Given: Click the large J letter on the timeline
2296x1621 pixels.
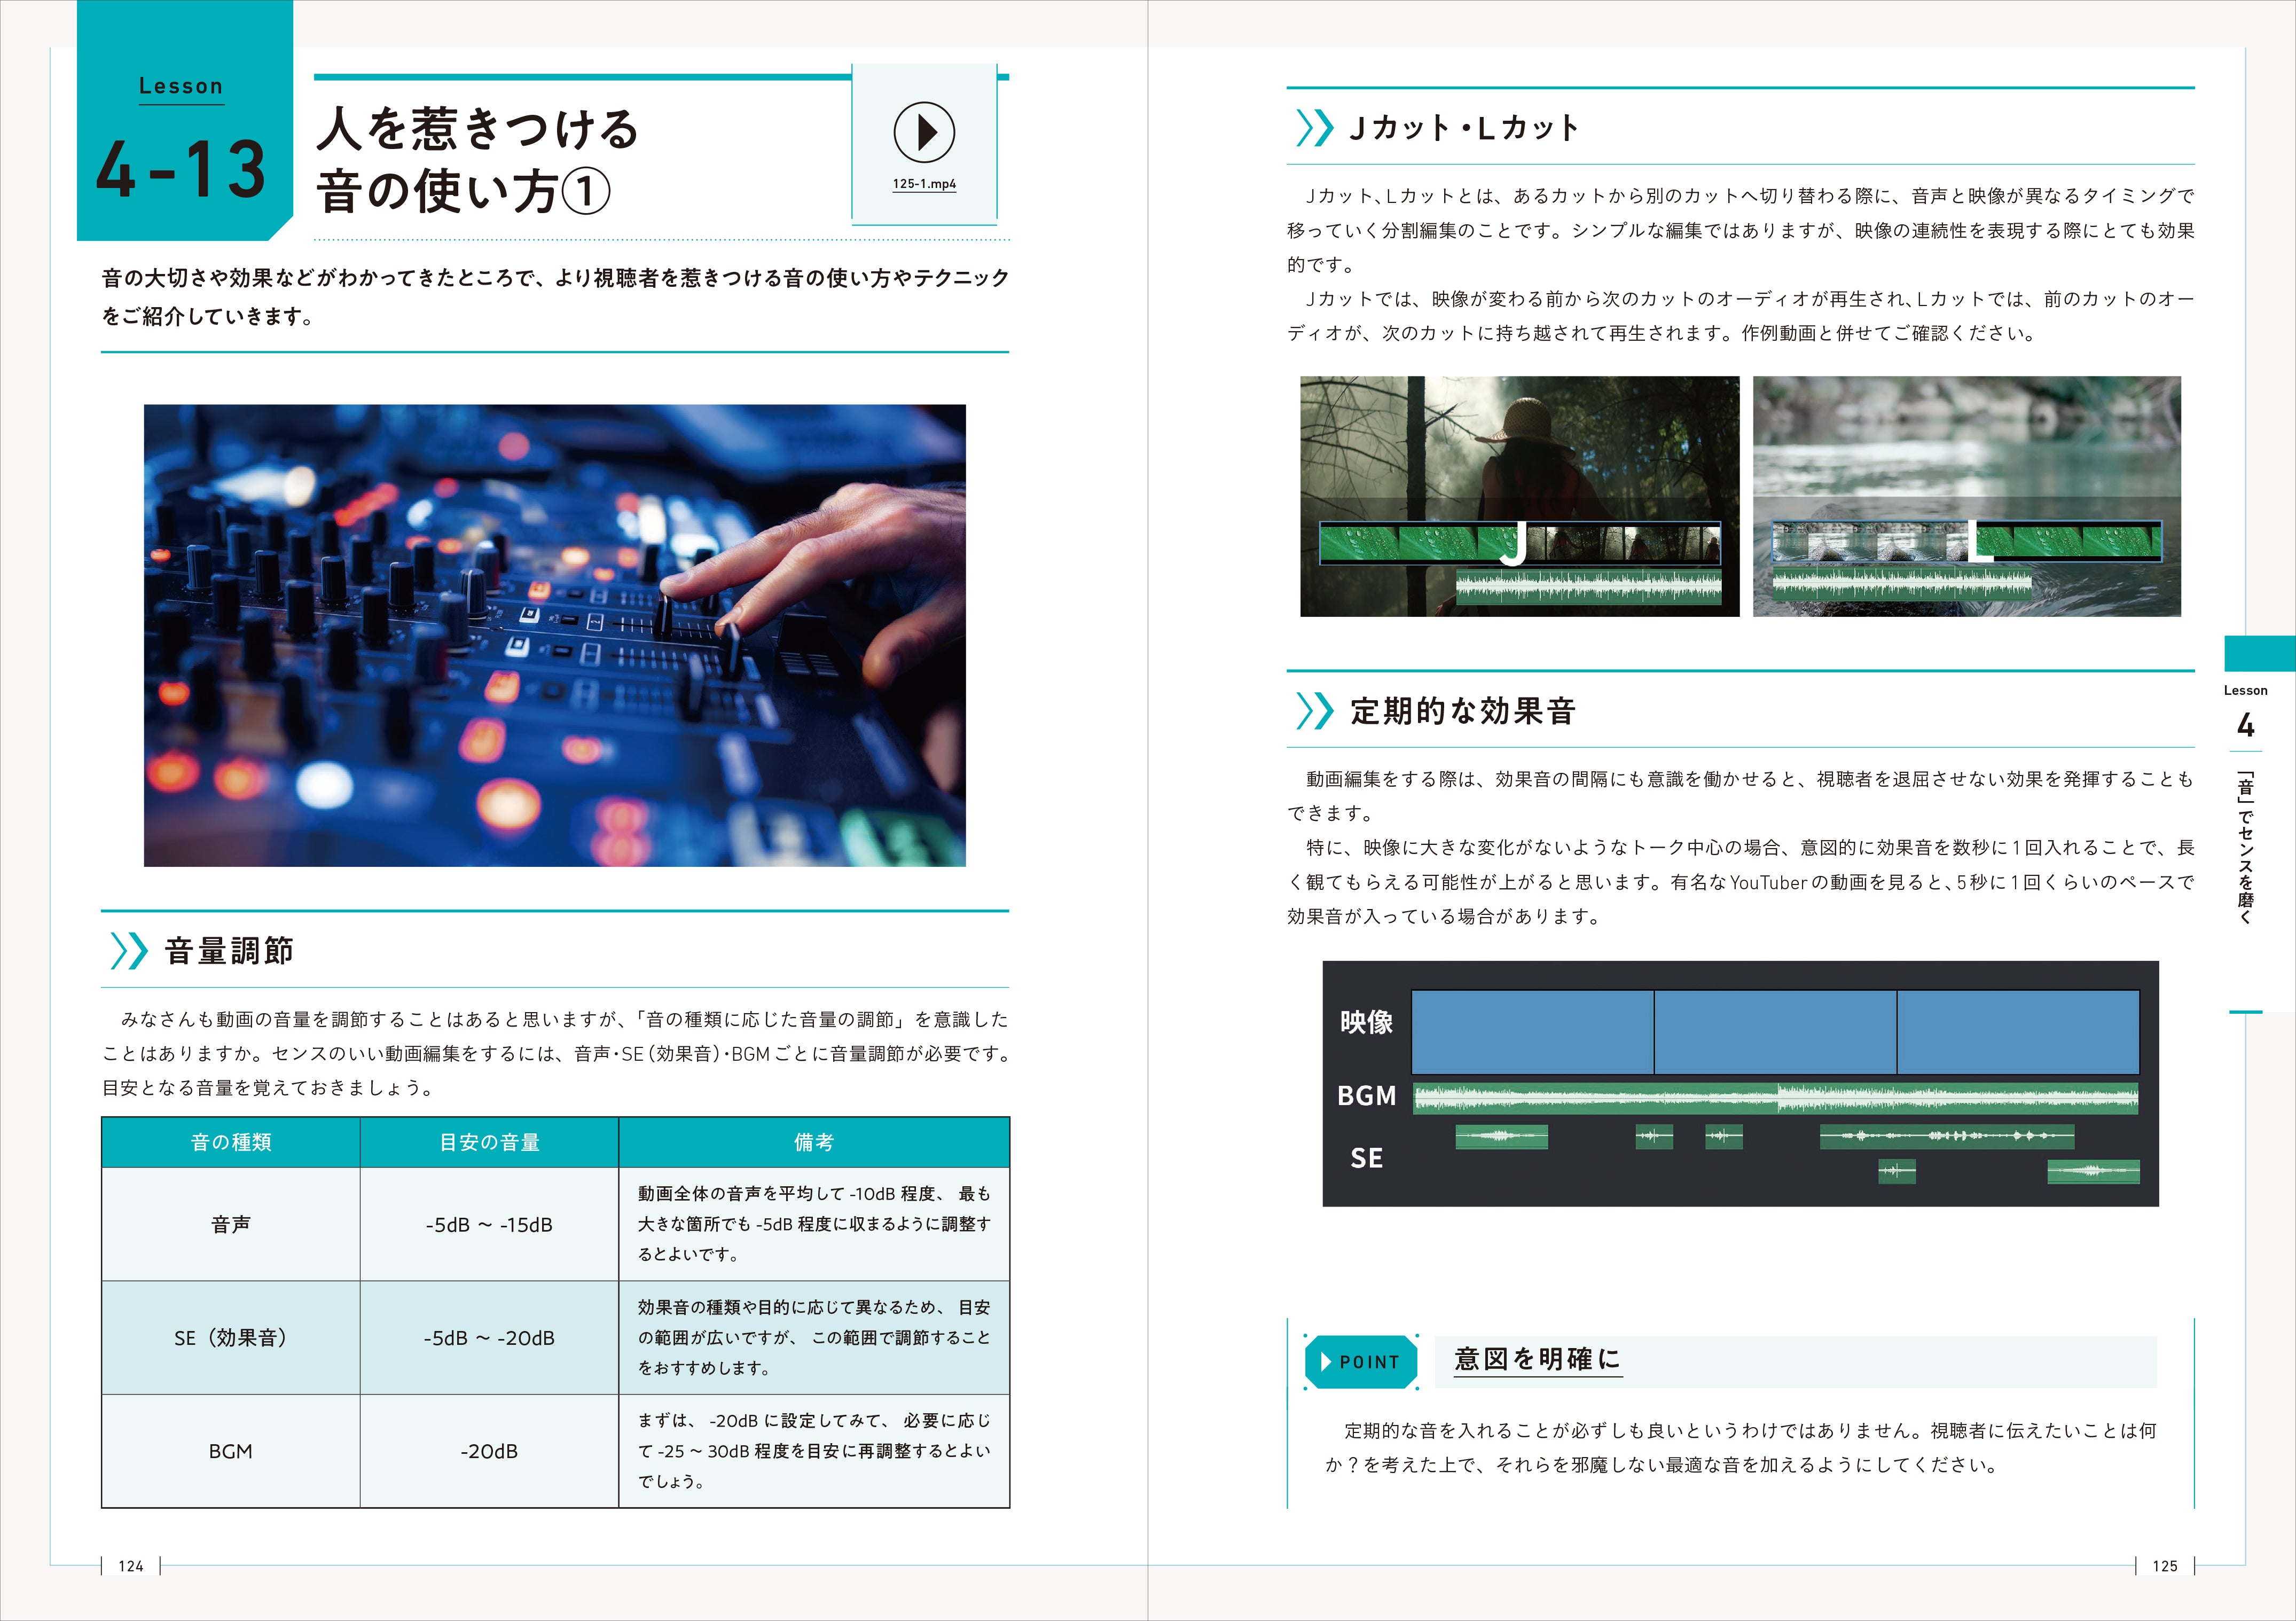Looking at the screenshot, I should tap(1514, 544).
